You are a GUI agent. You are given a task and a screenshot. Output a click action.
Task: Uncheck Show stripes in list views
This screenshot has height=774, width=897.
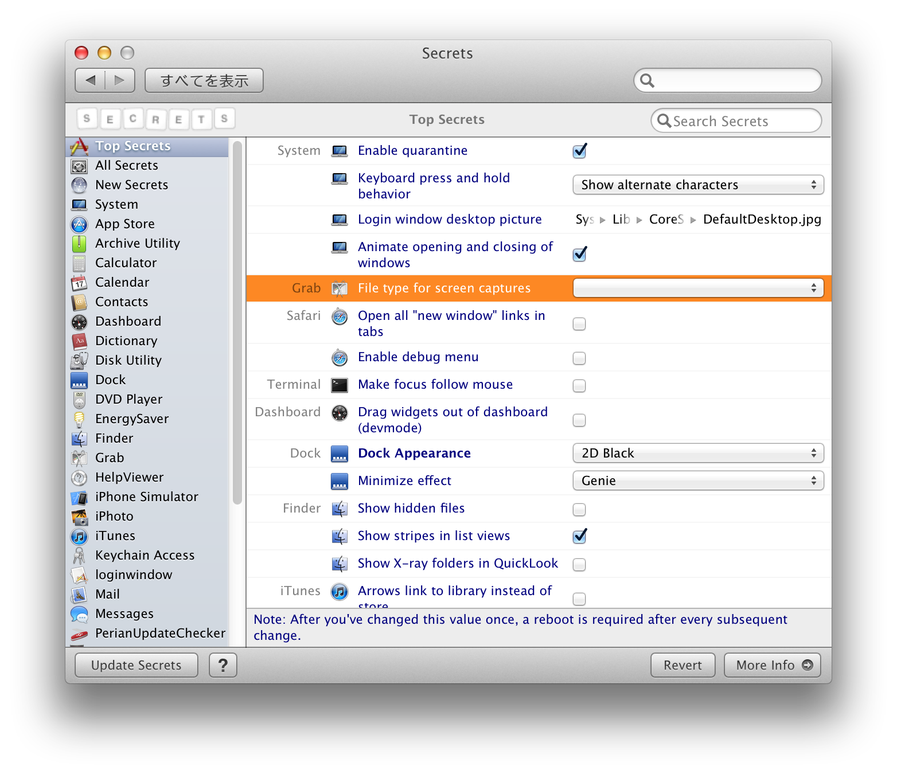[x=579, y=537]
